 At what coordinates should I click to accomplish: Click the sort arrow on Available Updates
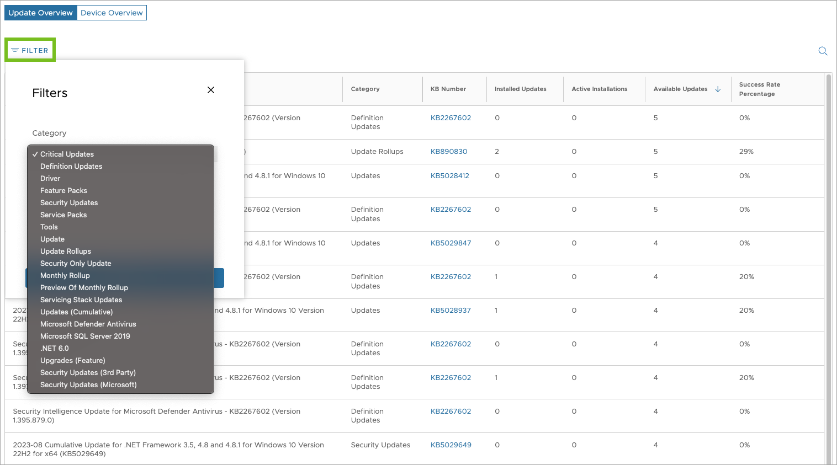click(718, 89)
